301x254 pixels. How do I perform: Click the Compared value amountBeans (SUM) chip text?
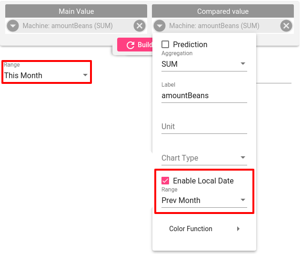[214, 26]
